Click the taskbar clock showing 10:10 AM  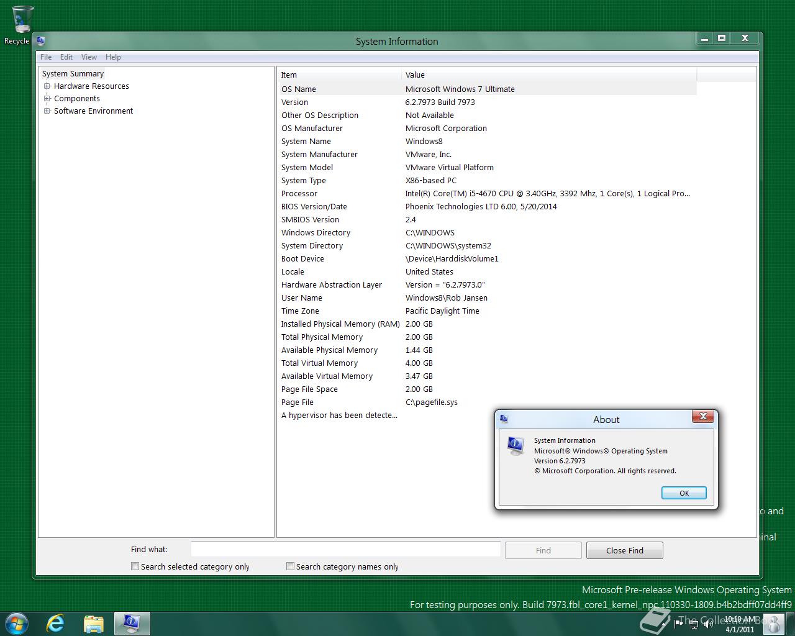click(x=739, y=624)
